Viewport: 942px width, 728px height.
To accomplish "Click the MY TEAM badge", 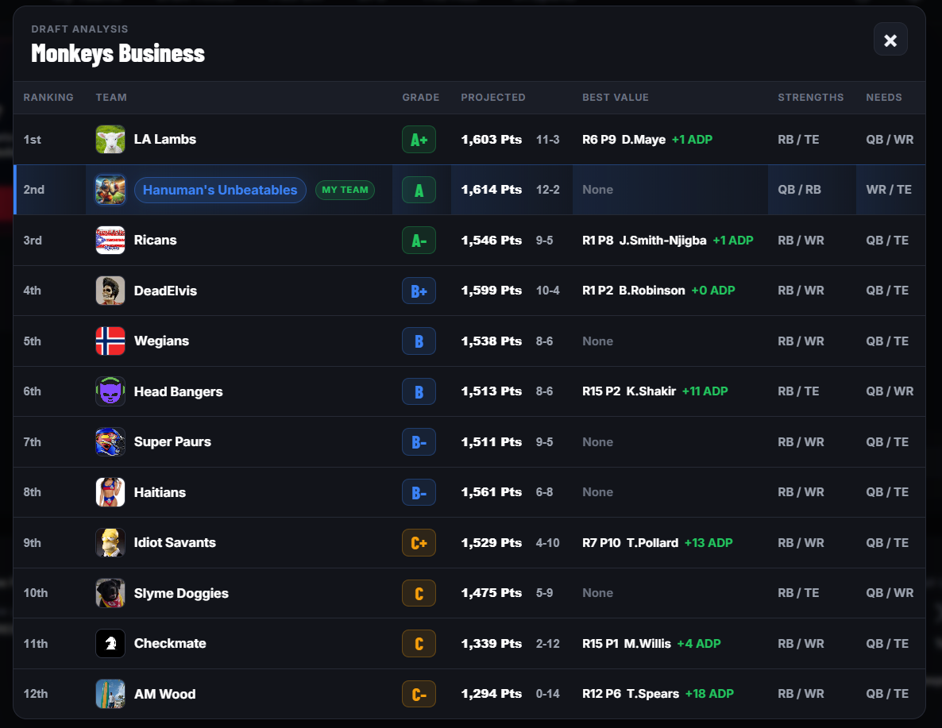I will [x=345, y=190].
